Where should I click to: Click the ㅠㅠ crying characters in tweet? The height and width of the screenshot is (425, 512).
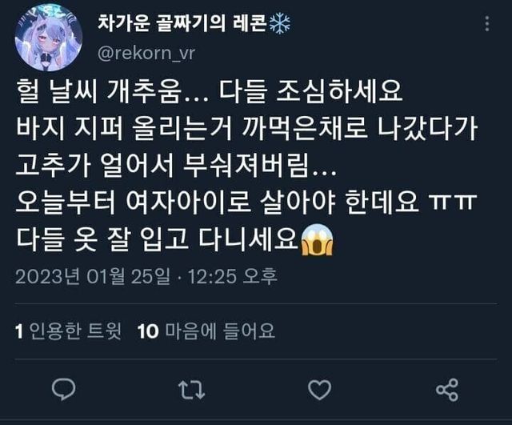point(453,202)
